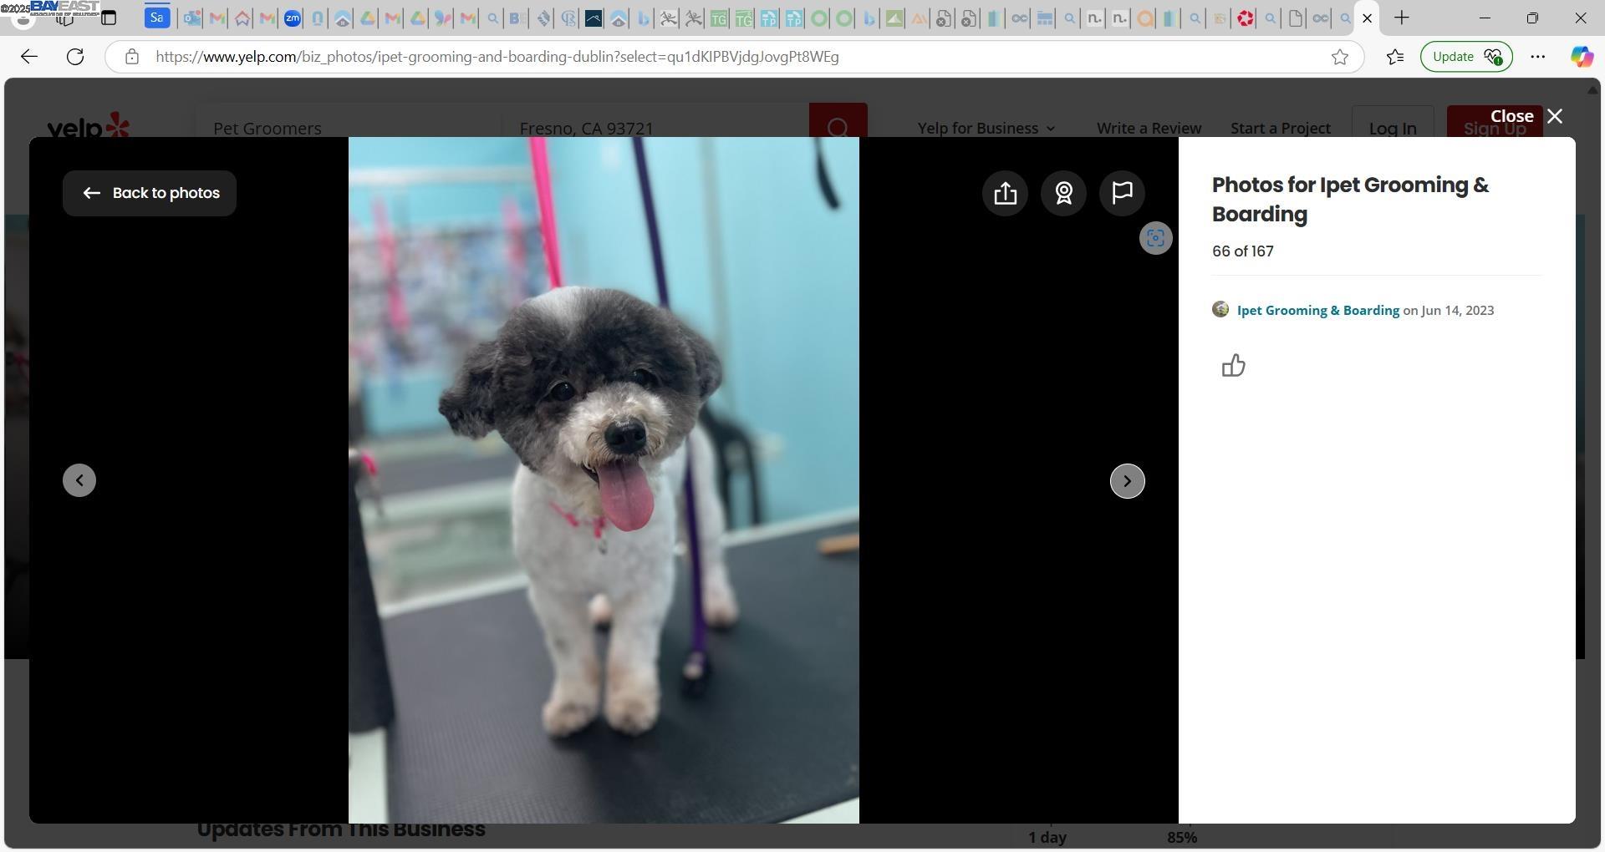Open a new browser tab
The image size is (1605, 852).
coord(1402,18)
